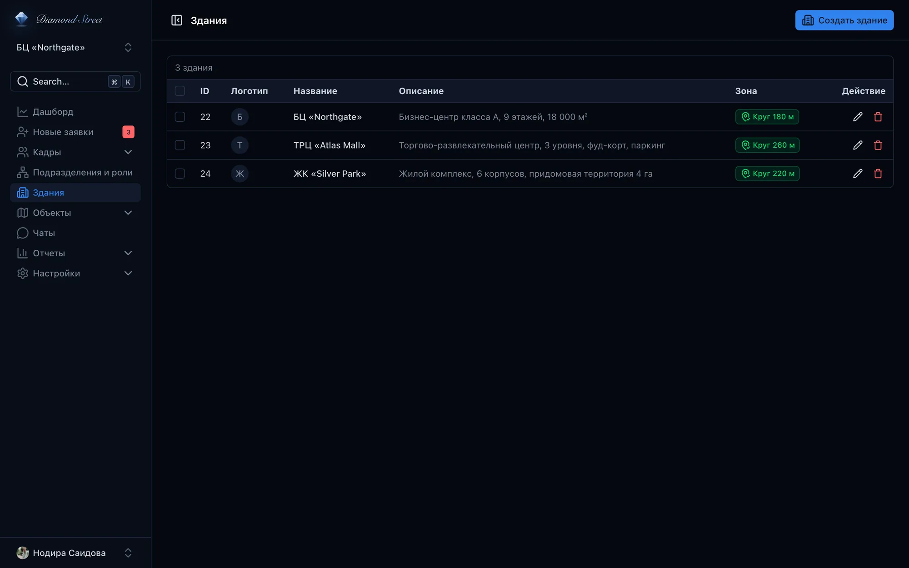The image size is (909, 568).
Task: Delete ТРЦ «Atlas Mall» with trash icon
Action: tap(878, 145)
